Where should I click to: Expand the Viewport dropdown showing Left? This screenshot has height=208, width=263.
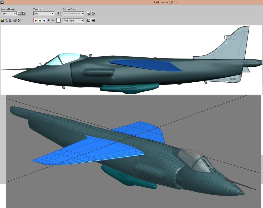pyautogui.click(x=44, y=14)
